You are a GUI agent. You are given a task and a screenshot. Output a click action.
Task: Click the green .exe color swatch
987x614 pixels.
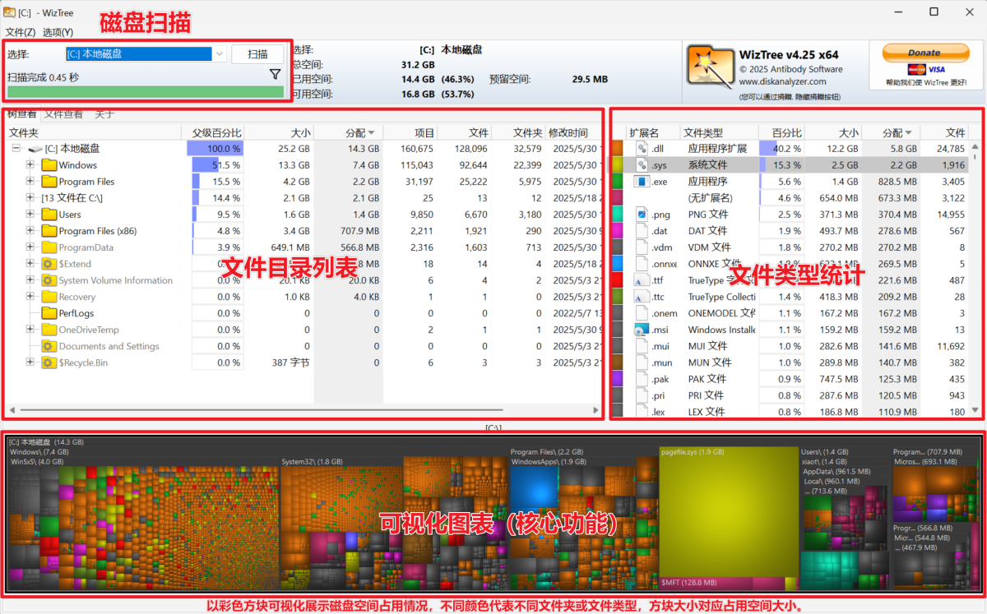click(617, 182)
